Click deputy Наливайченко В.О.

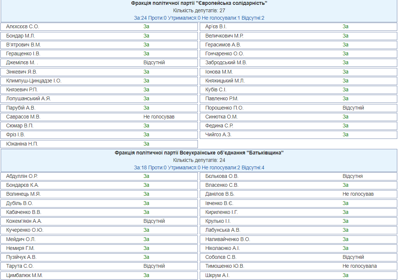[228, 239]
